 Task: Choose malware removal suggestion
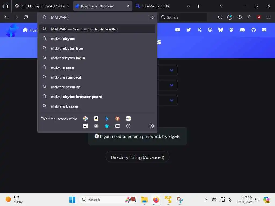pos(97,77)
